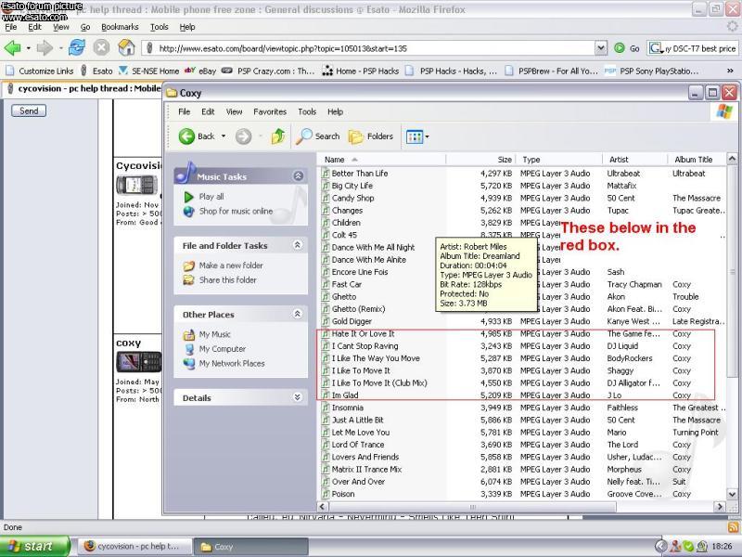The height and width of the screenshot is (557, 742).
Task: Sort files by Album Title column header
Action: click(x=696, y=160)
